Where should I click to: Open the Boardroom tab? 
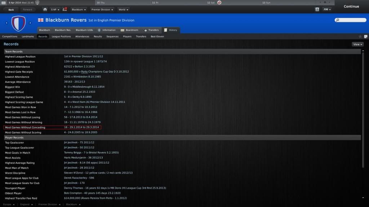click(129, 30)
